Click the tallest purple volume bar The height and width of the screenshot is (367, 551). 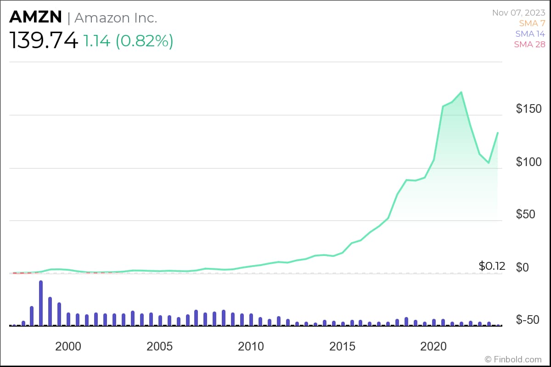[41, 303]
